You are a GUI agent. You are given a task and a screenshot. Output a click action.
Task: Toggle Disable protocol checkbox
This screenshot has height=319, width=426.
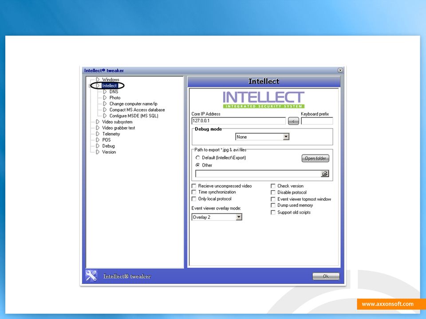click(x=273, y=192)
